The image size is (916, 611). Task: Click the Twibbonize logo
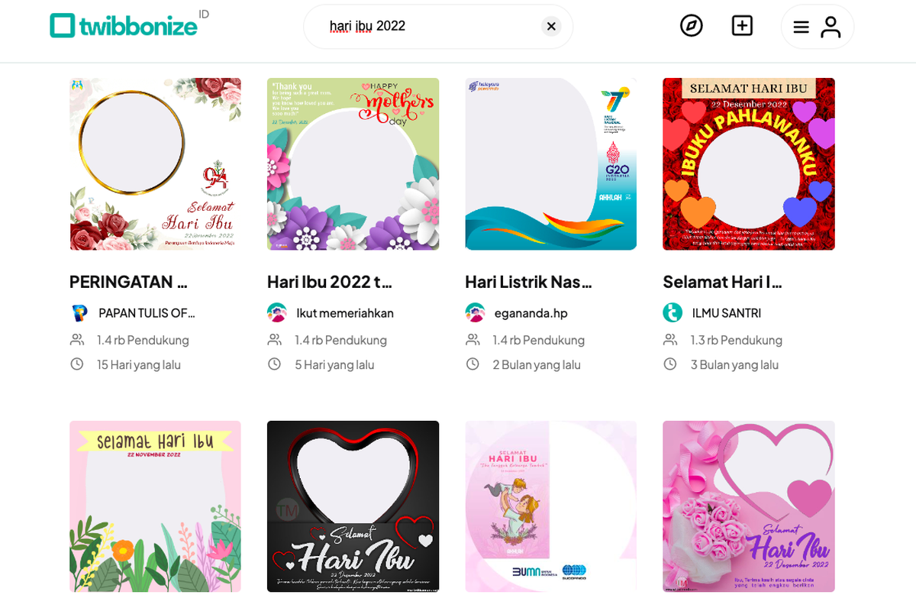124,26
